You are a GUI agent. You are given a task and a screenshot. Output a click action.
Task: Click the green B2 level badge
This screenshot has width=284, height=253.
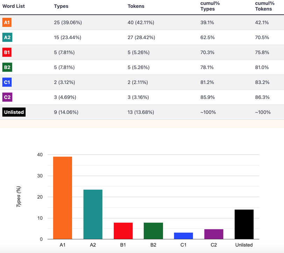tap(7, 67)
